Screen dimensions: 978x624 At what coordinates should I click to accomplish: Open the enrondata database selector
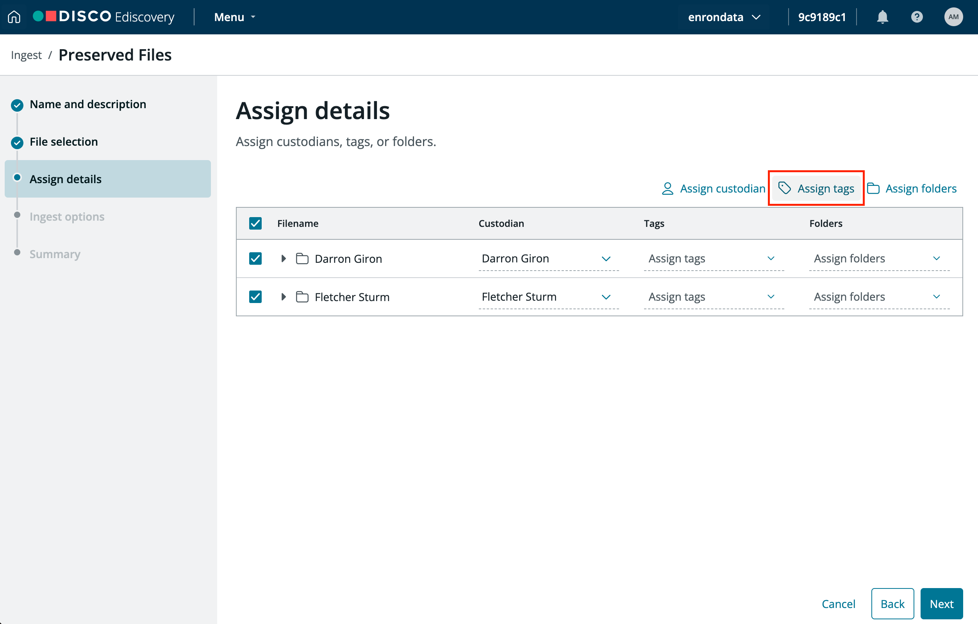pyautogui.click(x=723, y=17)
